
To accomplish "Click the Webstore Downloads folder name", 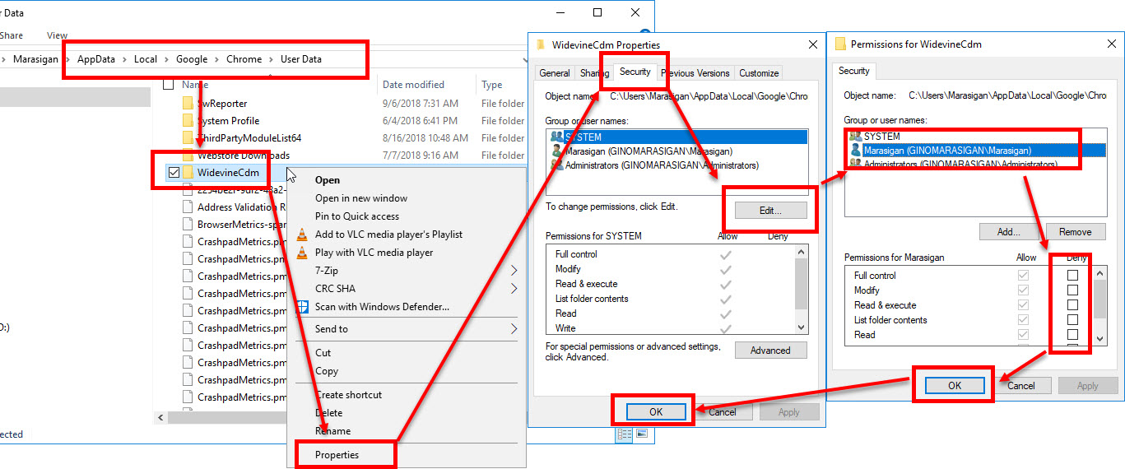I will tap(244, 156).
